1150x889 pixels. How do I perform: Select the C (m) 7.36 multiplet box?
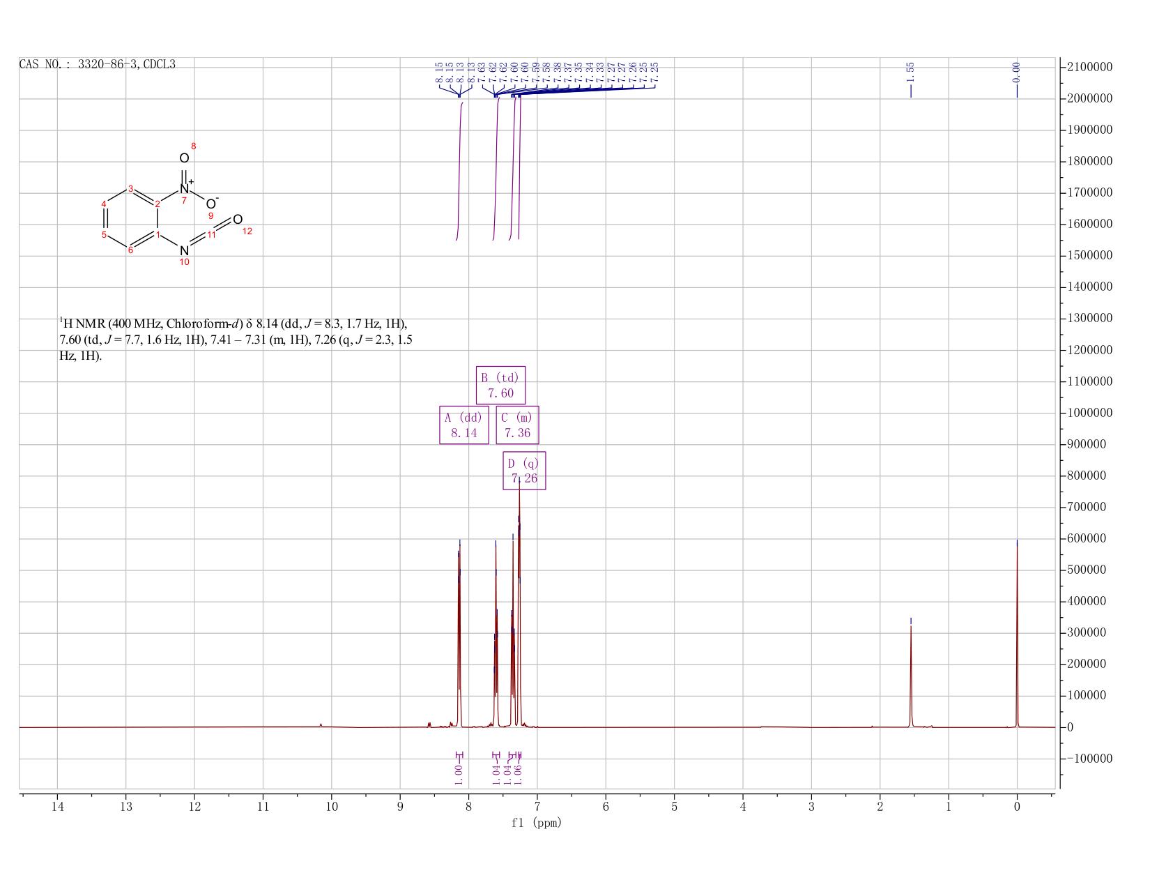coord(517,425)
